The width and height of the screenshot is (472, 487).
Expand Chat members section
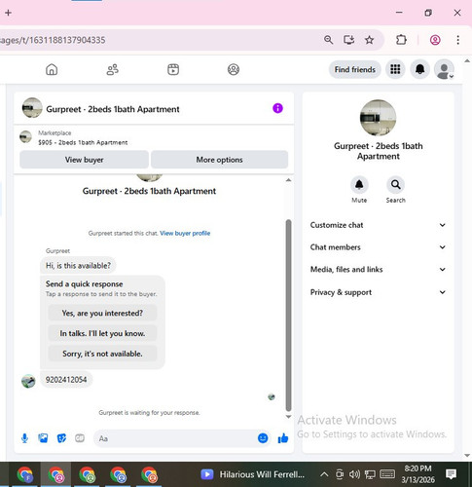point(378,247)
